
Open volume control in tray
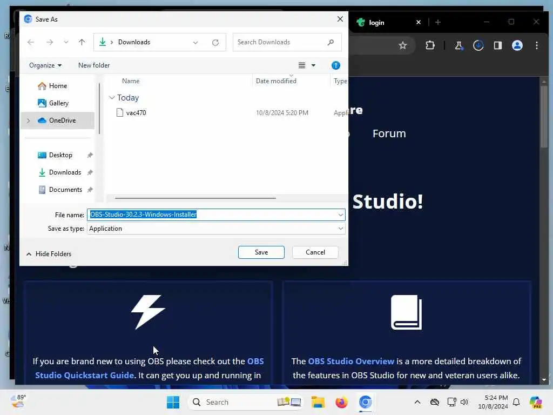coord(464,402)
